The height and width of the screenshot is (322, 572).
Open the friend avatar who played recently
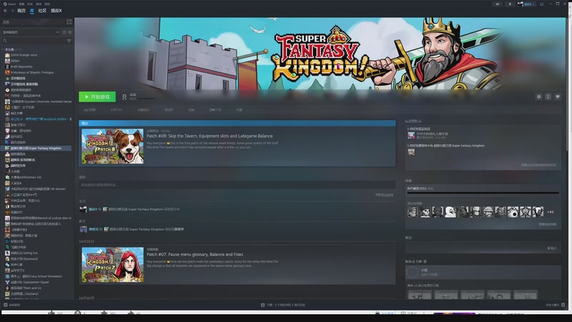[x=411, y=136]
